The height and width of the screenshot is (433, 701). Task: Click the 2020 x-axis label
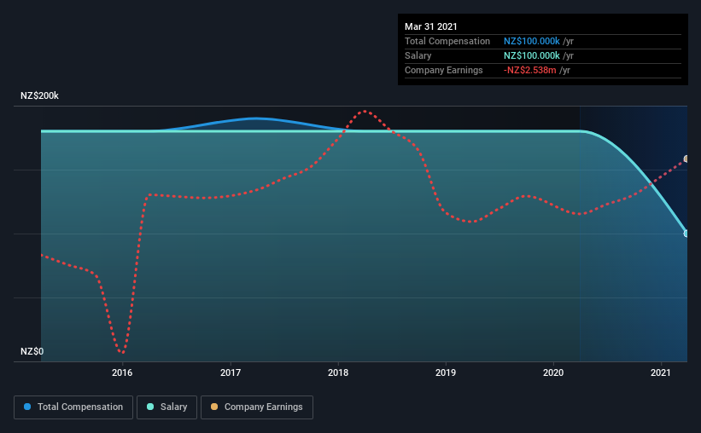(x=553, y=372)
